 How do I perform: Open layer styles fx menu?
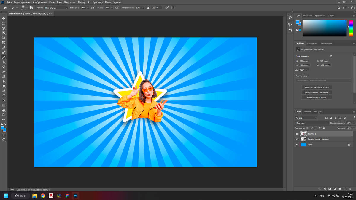click(x=325, y=189)
